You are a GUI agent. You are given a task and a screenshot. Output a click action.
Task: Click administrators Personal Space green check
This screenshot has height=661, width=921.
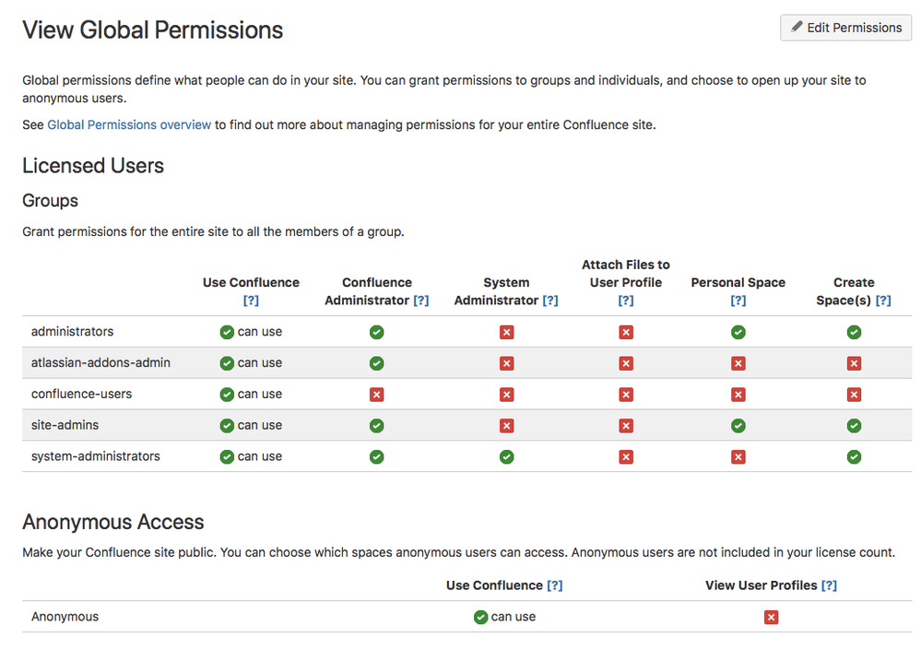click(x=738, y=332)
